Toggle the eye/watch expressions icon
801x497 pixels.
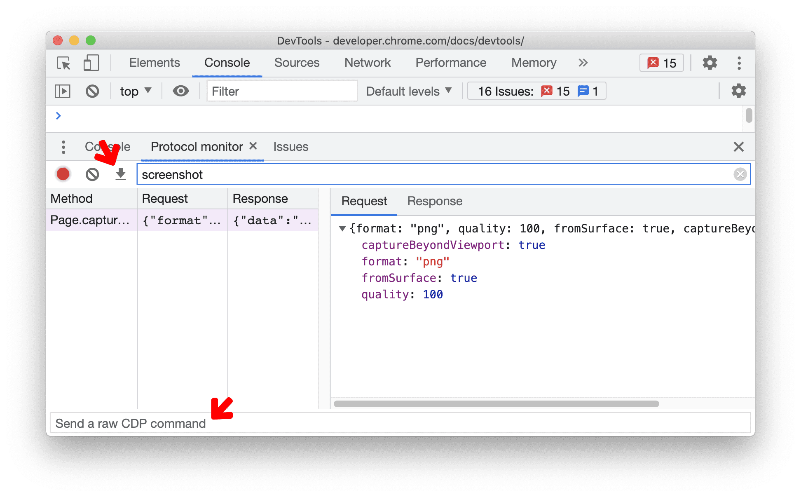tap(179, 91)
